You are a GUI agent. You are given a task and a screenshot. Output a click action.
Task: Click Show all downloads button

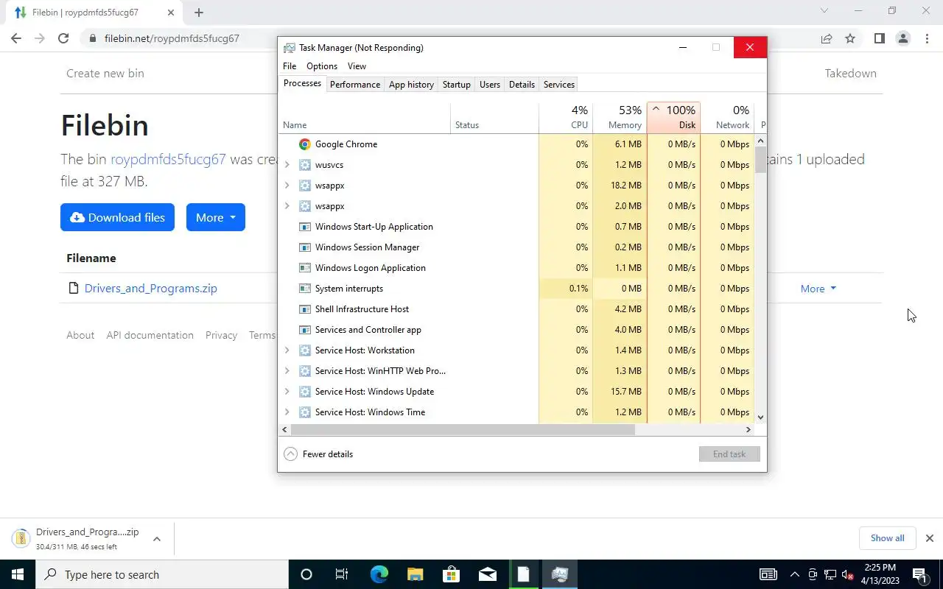[887, 538]
